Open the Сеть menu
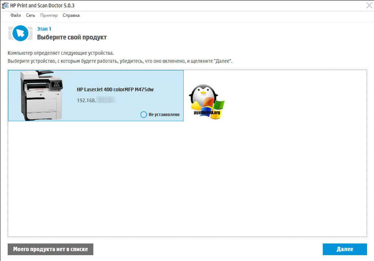Image resolution: width=374 pixels, height=261 pixels. (31, 15)
